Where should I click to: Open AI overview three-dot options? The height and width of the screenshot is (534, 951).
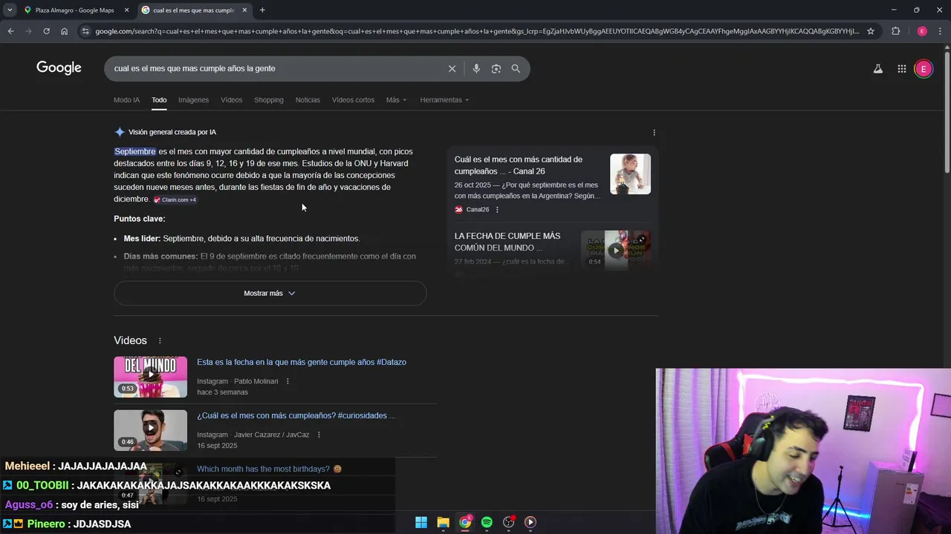tap(654, 132)
